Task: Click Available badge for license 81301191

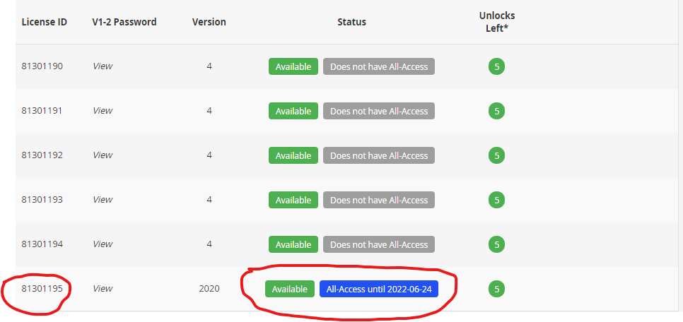Action: (293, 112)
